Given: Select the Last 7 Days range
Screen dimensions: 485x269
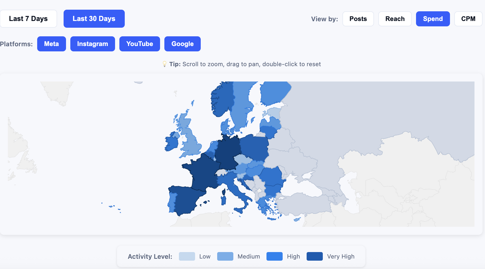Looking at the screenshot, I should point(28,19).
